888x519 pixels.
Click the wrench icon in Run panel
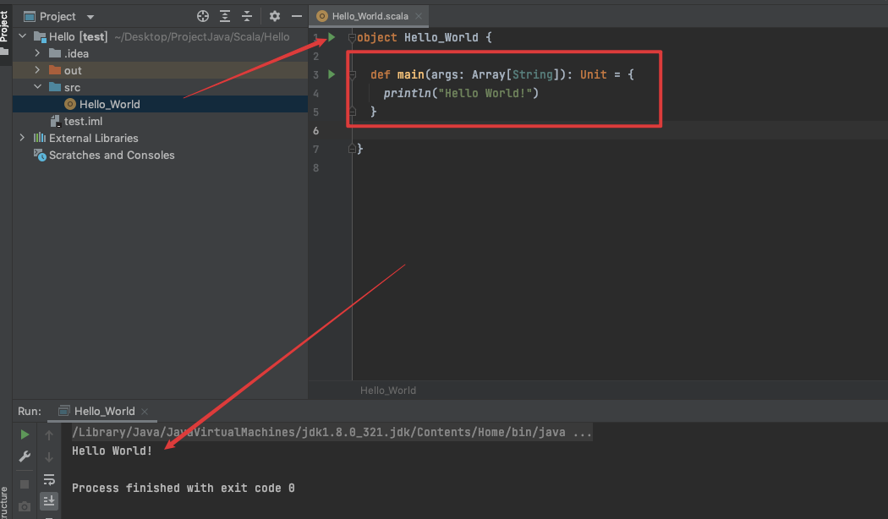pos(25,456)
